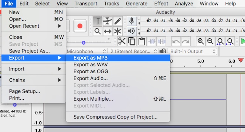245x132 pixels.
Task: Expand the Chains submenu
Action: pyautogui.click(x=34, y=80)
